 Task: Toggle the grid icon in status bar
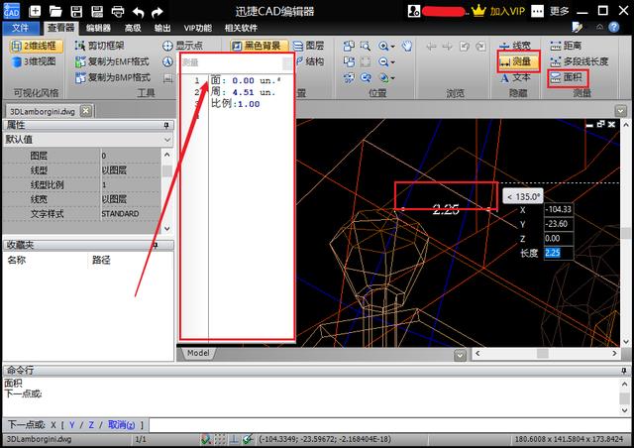click(220, 439)
